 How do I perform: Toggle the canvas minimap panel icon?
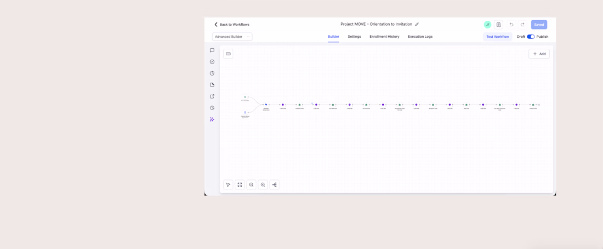pyautogui.click(x=228, y=54)
